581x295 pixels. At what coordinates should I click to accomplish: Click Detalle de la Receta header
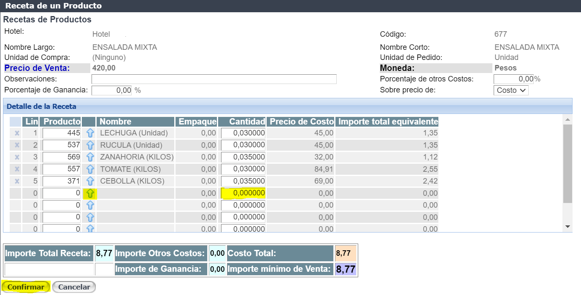tap(41, 106)
